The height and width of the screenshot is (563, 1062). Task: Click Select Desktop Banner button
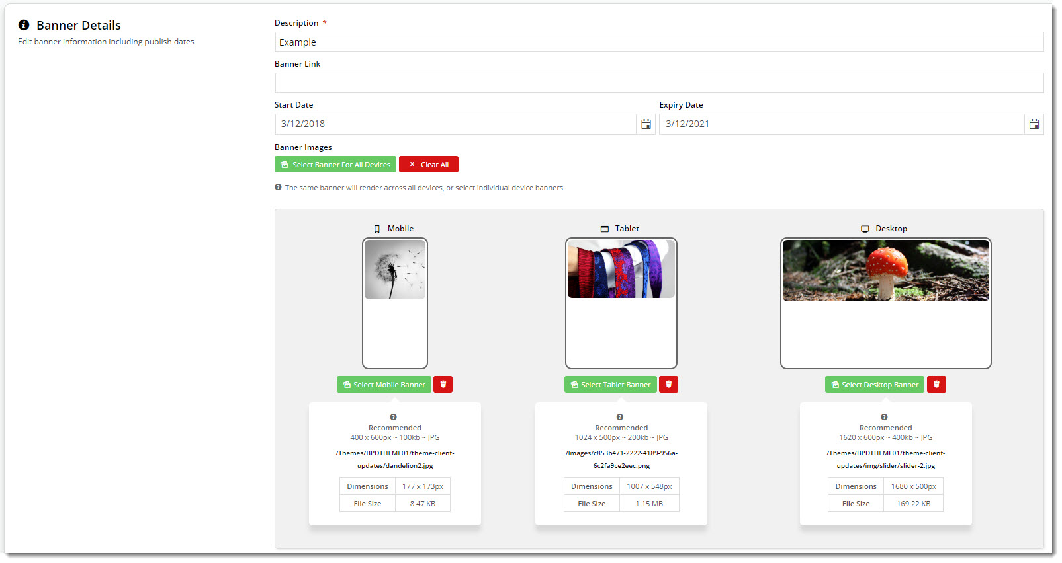pos(874,385)
